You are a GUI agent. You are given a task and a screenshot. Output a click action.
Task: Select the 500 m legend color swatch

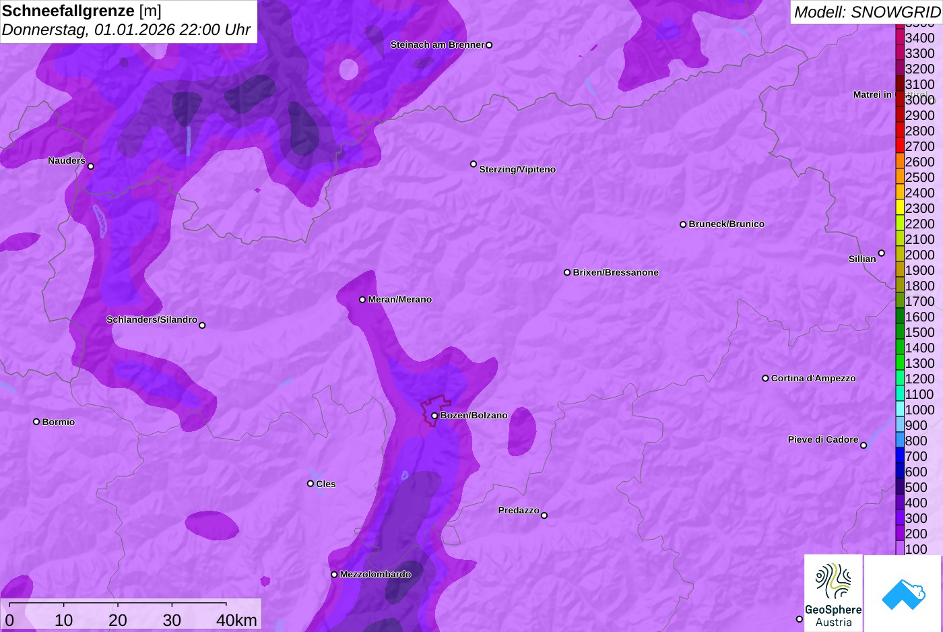(x=900, y=487)
